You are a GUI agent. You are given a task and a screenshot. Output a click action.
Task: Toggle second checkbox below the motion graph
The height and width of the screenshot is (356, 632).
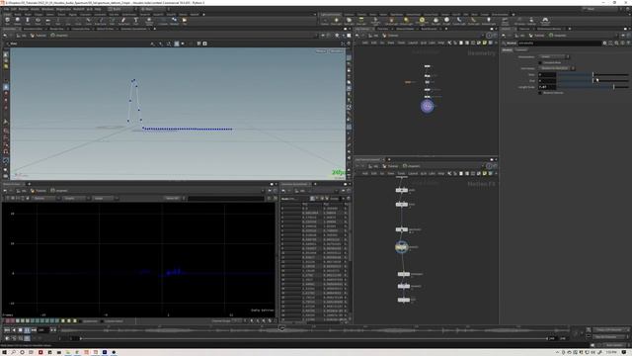[x=102, y=321]
